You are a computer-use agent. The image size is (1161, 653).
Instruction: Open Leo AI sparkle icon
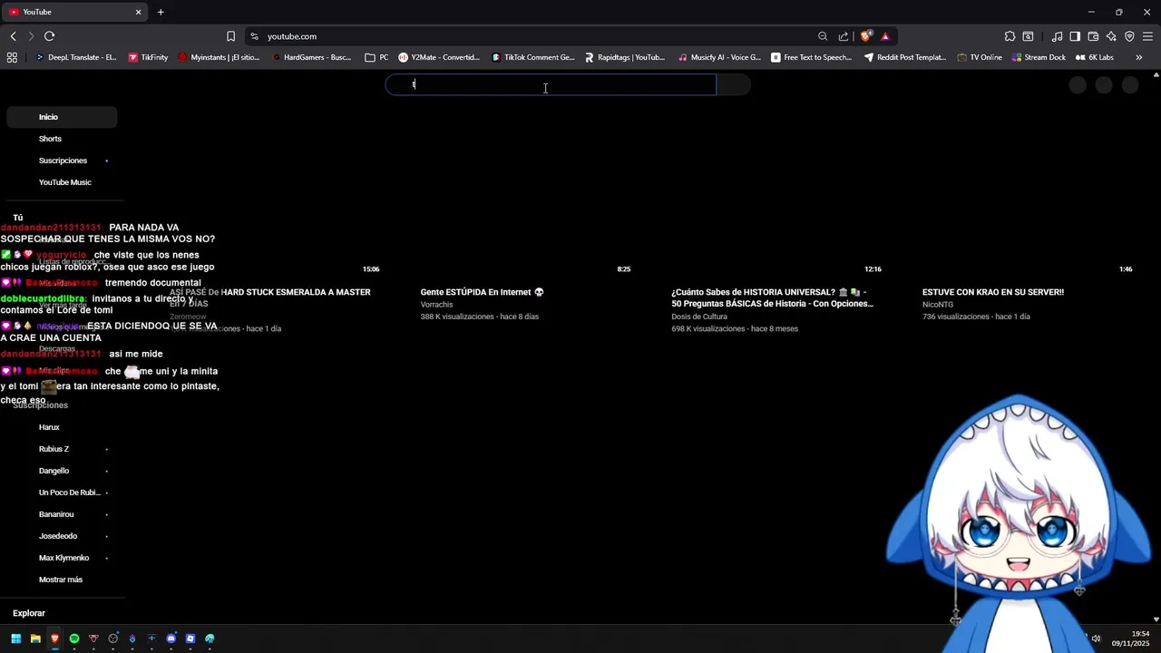1111,36
